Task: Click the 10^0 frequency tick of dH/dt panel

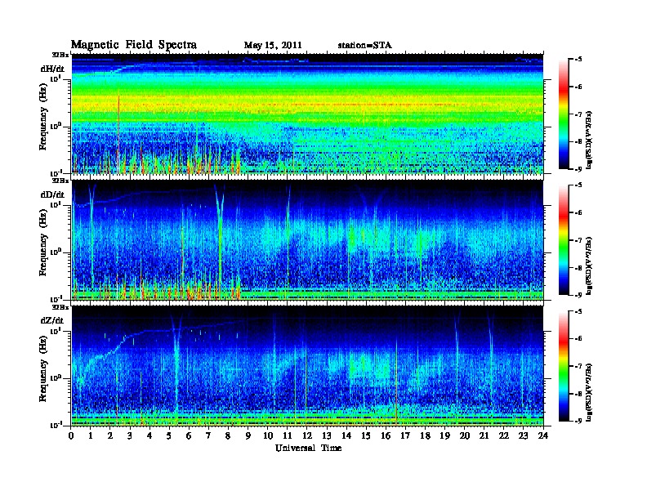Action: click(x=56, y=126)
